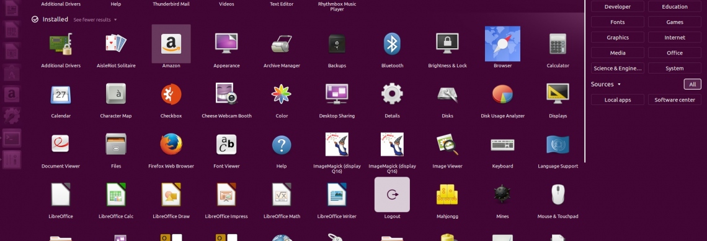Open Mouse & Touchpad settings
Viewport: 707px width, 241px height.
pos(558,195)
